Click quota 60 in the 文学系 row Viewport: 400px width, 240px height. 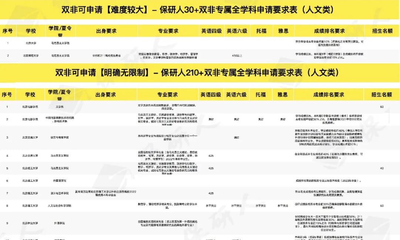(381, 107)
